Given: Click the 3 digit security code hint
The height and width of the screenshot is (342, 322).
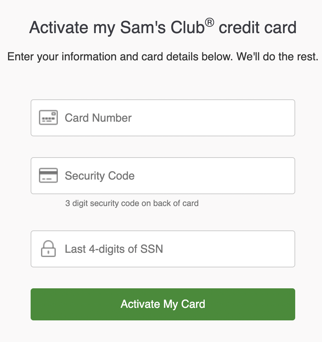Looking at the screenshot, I should pyautogui.click(x=132, y=203).
